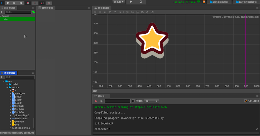Viewport: 260px width, 136px height.
Task: Click the assets search field
Action: pyautogui.click(x=20, y=77)
